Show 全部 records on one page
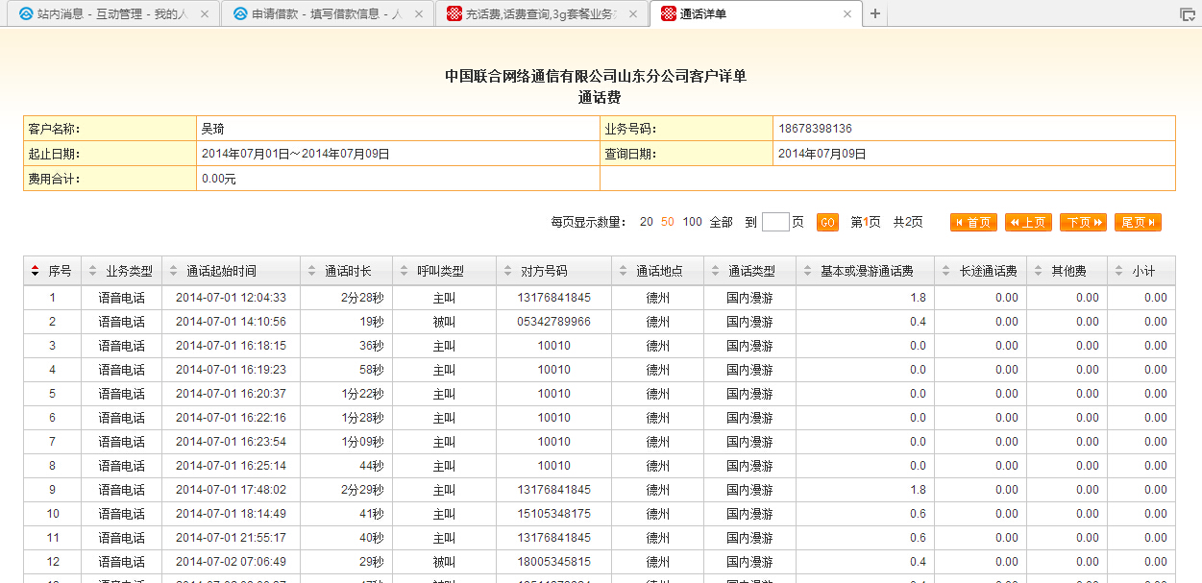 click(x=721, y=223)
